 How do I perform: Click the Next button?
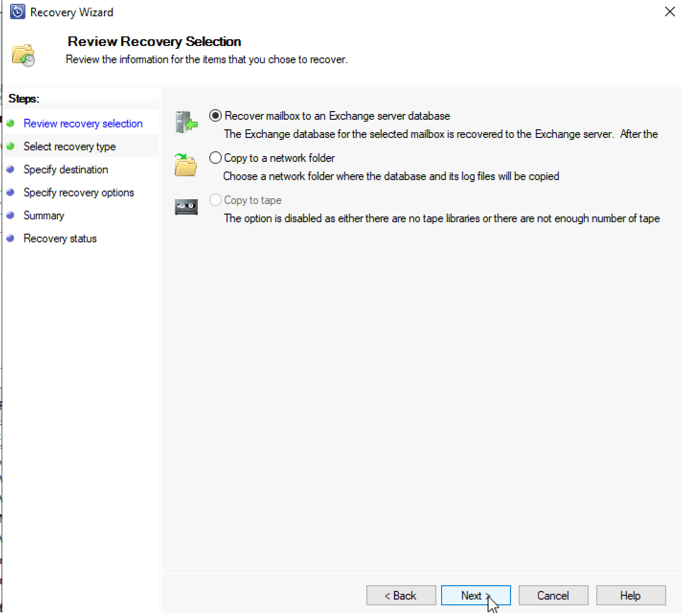coord(476,595)
